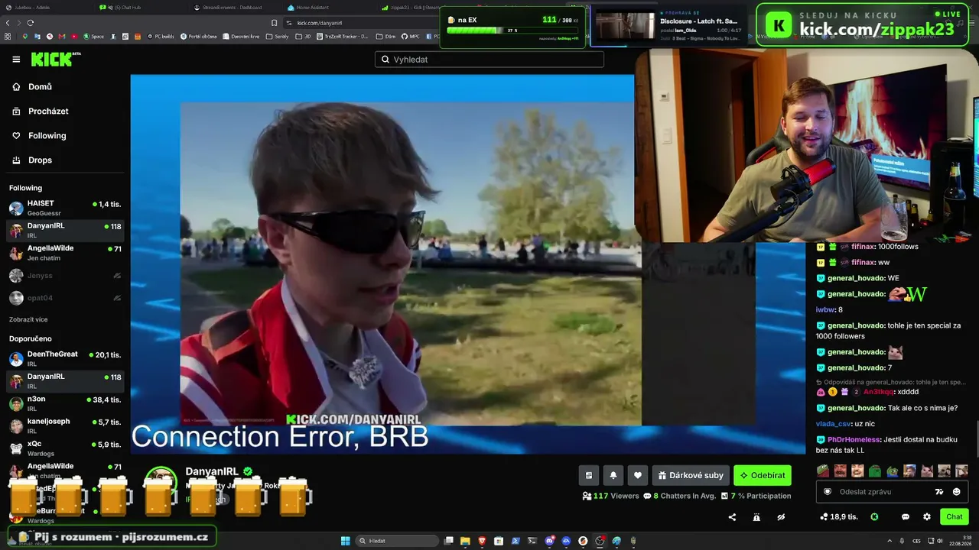Follow with the heart button
This screenshot has width=979, height=550.
pos(638,475)
